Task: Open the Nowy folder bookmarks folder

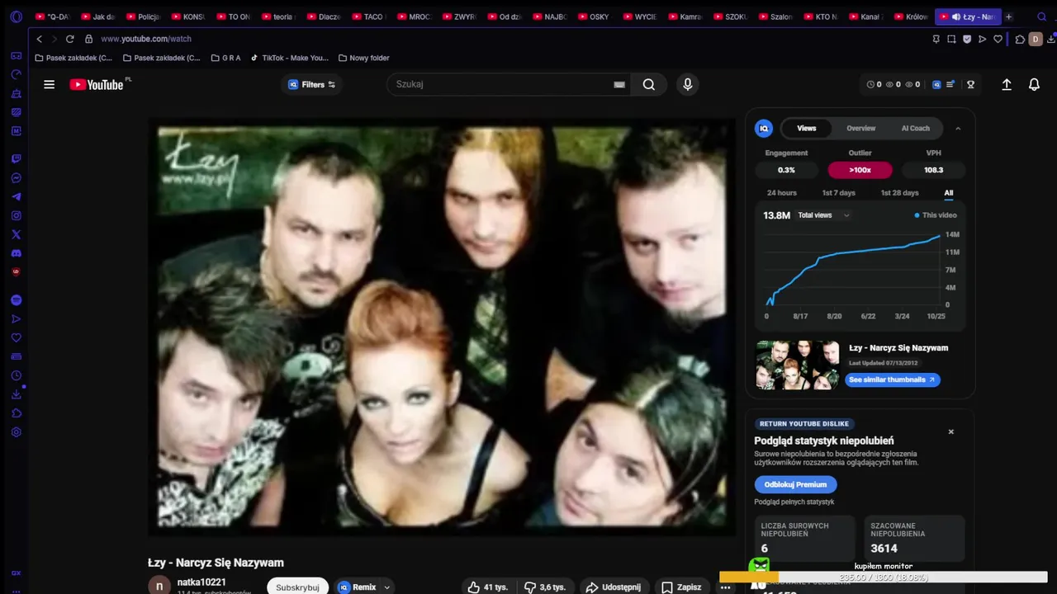Action: [363, 58]
